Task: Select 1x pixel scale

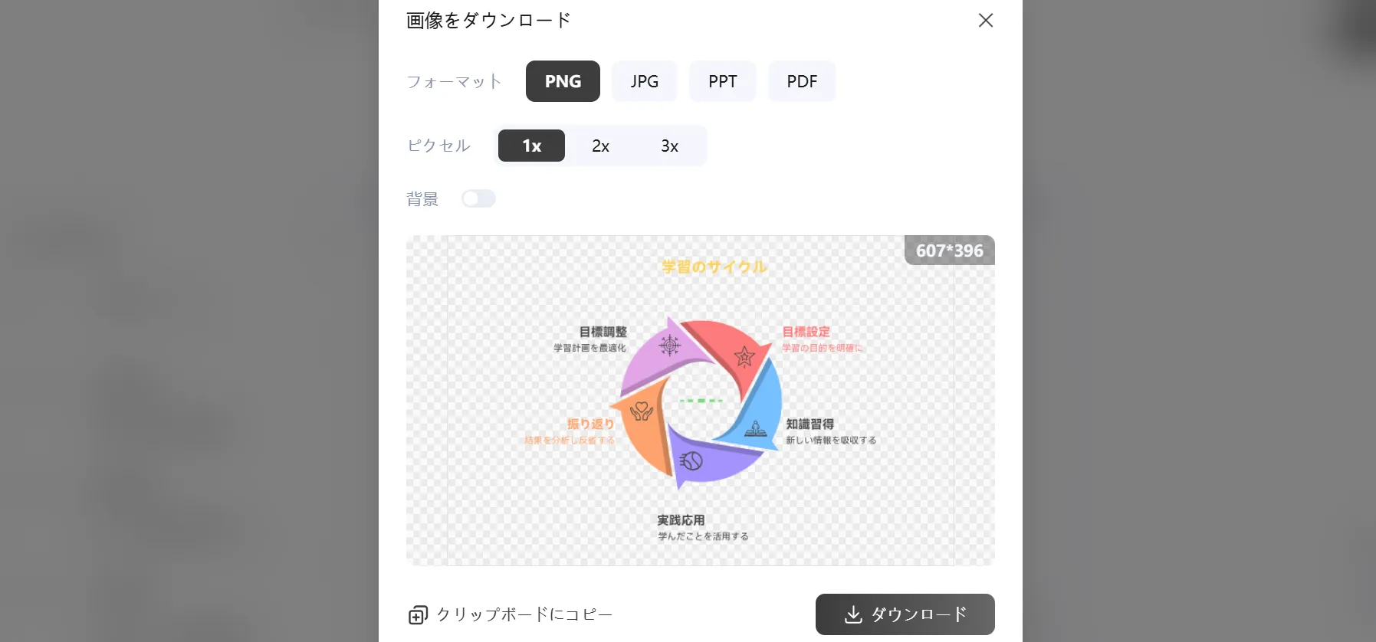Action: click(531, 146)
